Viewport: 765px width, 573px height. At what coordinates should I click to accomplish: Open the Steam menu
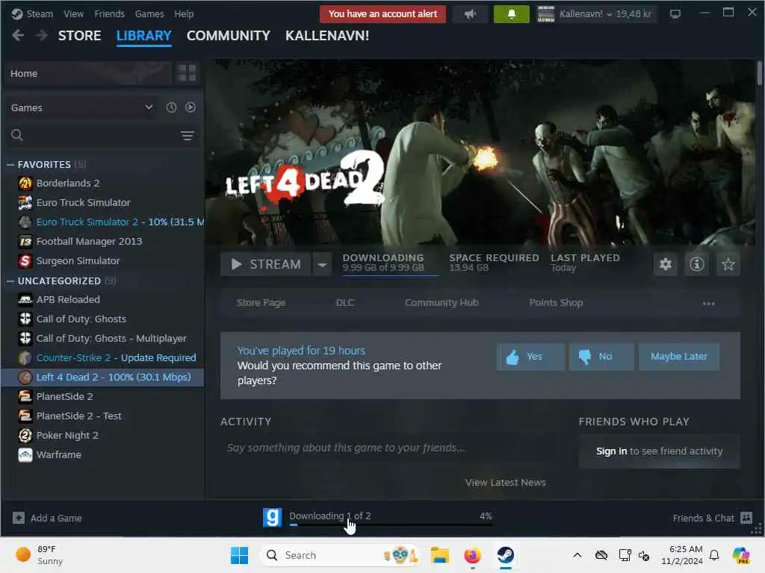[x=40, y=13]
